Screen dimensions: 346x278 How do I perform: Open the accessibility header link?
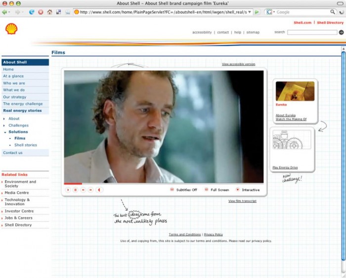(x=202, y=32)
